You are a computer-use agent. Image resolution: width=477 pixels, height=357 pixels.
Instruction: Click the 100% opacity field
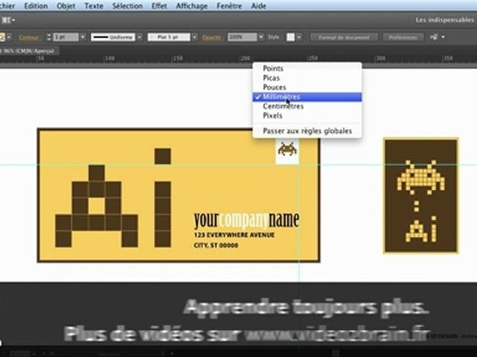242,37
